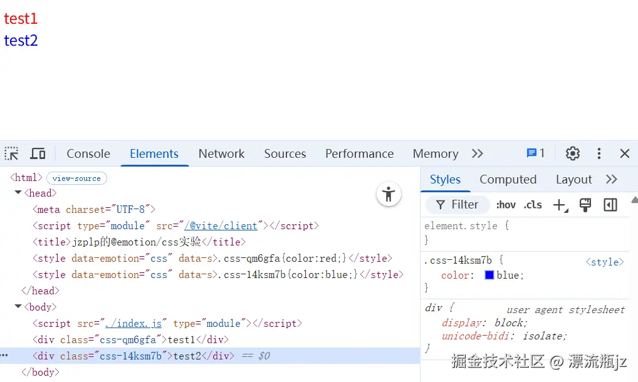This screenshot has height=382, width=638.
Task: Toggle element state with :hov
Action: pyautogui.click(x=506, y=205)
